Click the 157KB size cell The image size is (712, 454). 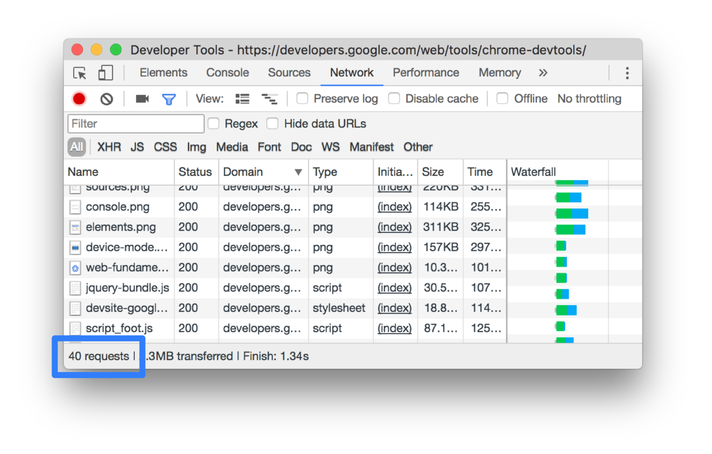(441, 247)
